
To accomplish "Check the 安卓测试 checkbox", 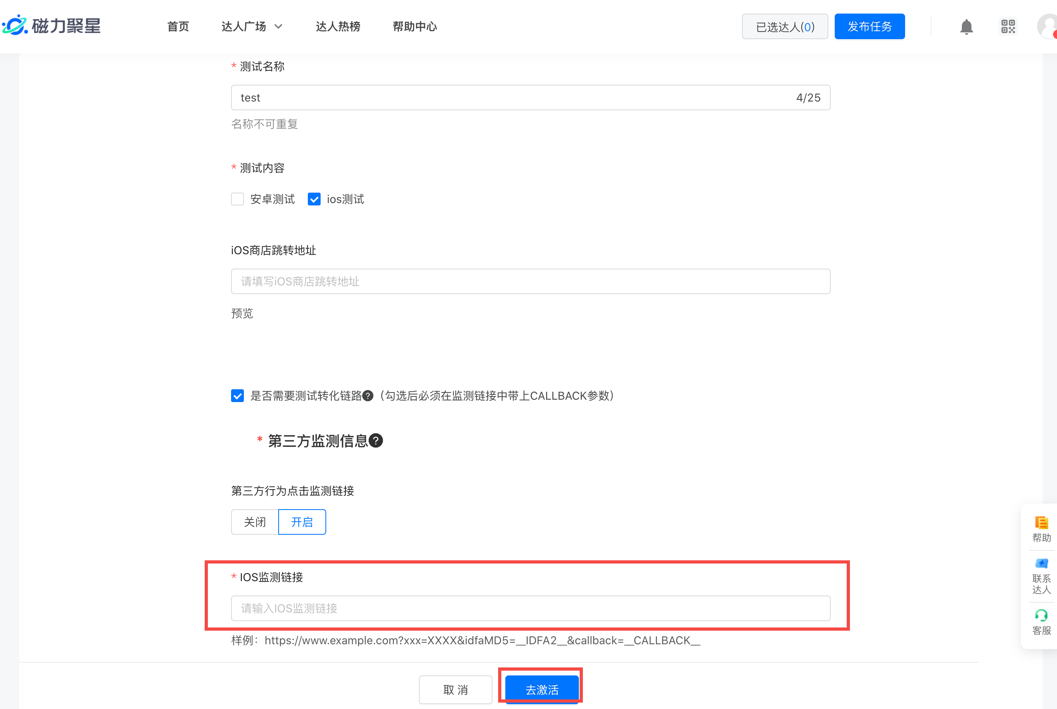I will pos(237,199).
